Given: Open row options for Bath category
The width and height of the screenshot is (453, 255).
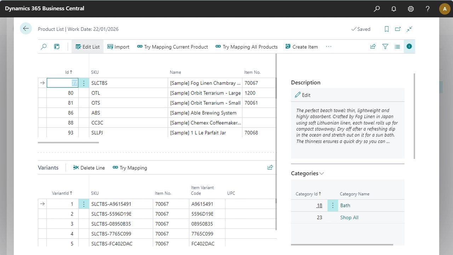Looking at the screenshot, I should 333,205.
